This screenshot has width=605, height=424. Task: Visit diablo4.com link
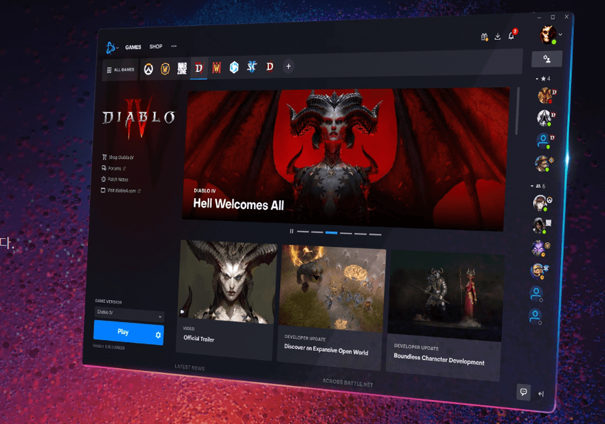(120, 190)
